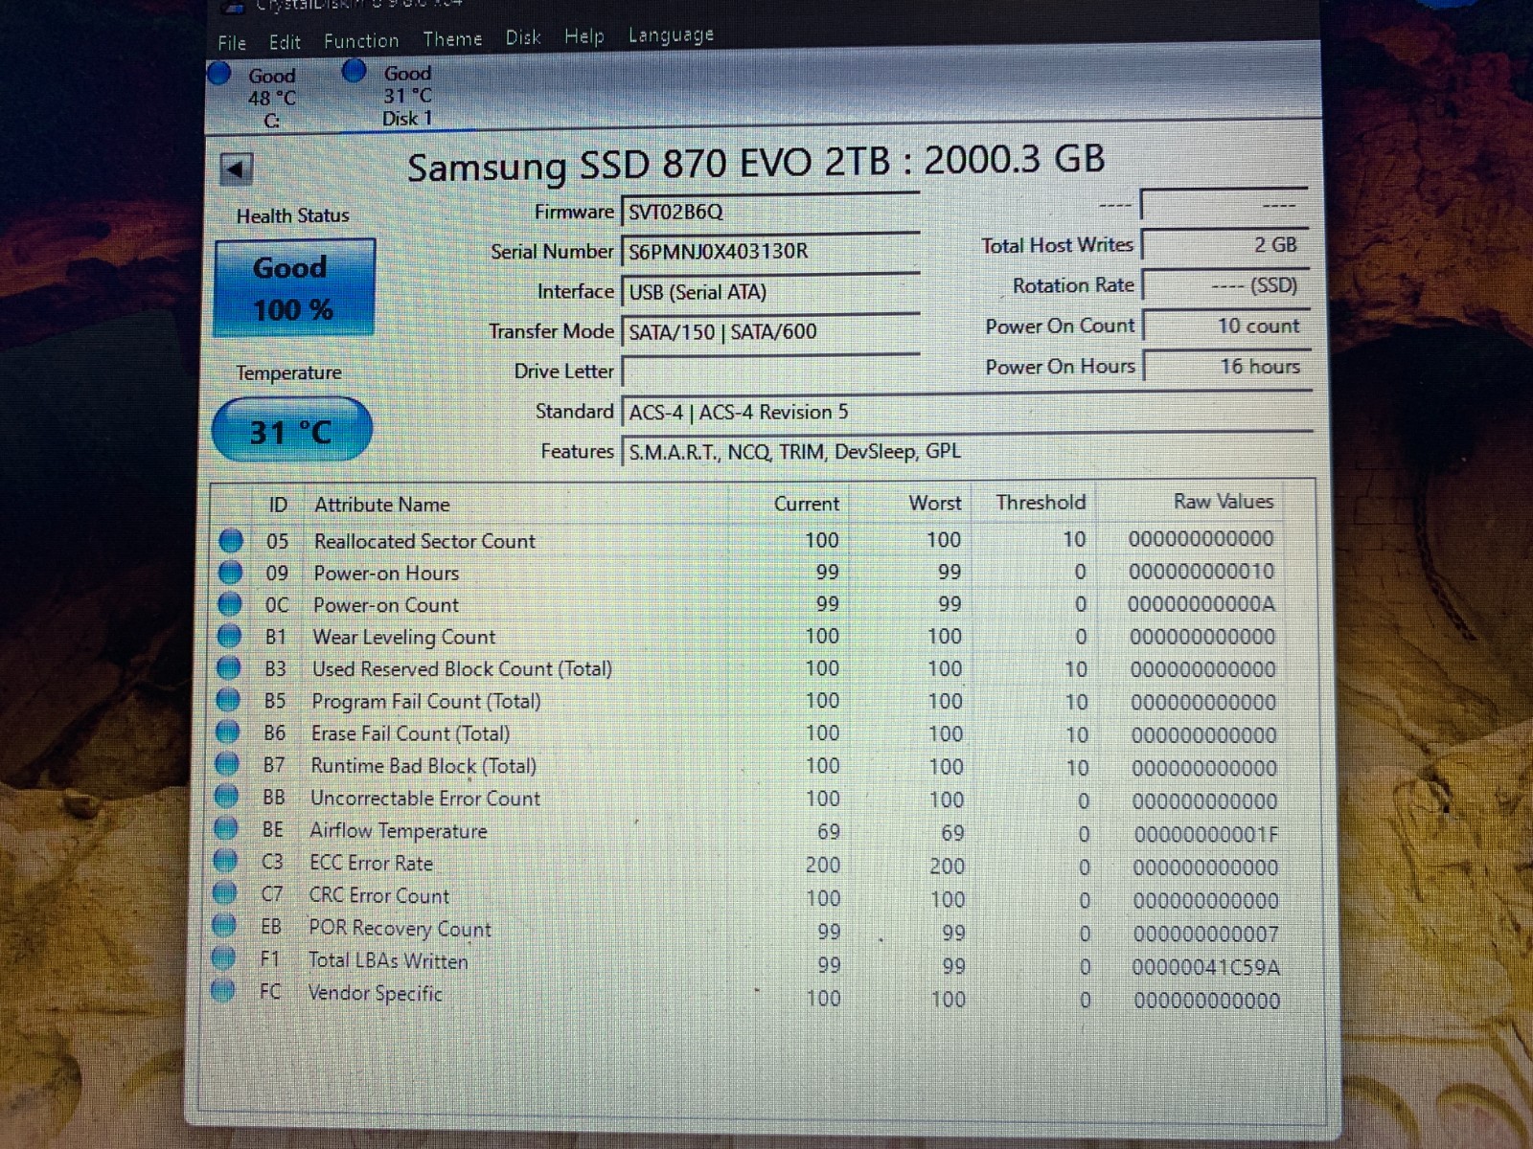The image size is (1533, 1149).
Task: Select the Total LBAs Written attribute name
Action: pyautogui.click(x=387, y=960)
